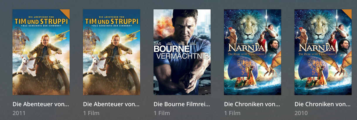Open the Narnia poster with orange corner flag
The image size is (357, 120).
click(x=323, y=52)
